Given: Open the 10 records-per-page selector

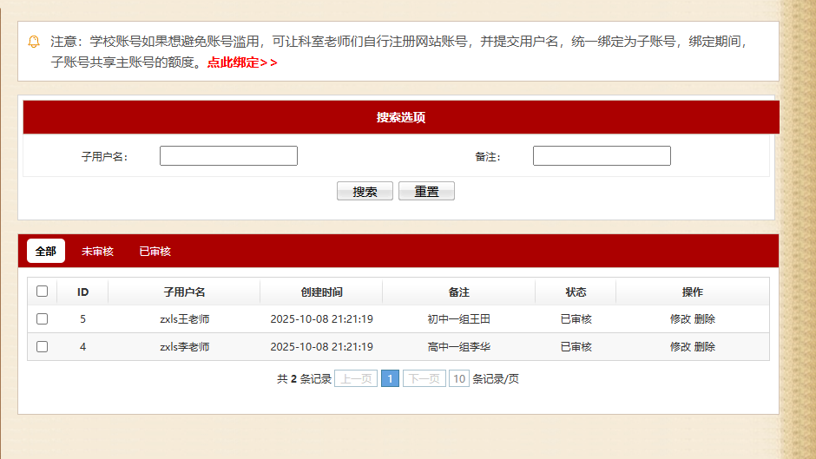Looking at the screenshot, I should point(459,379).
